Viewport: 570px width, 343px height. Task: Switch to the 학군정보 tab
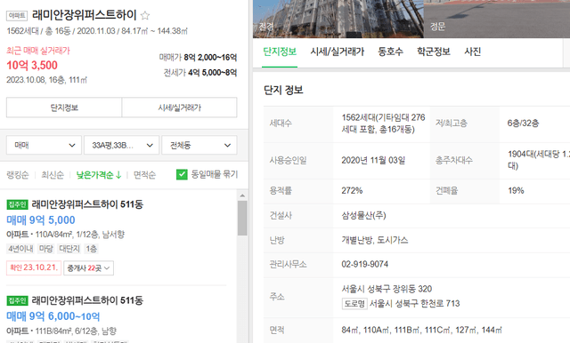(434, 52)
